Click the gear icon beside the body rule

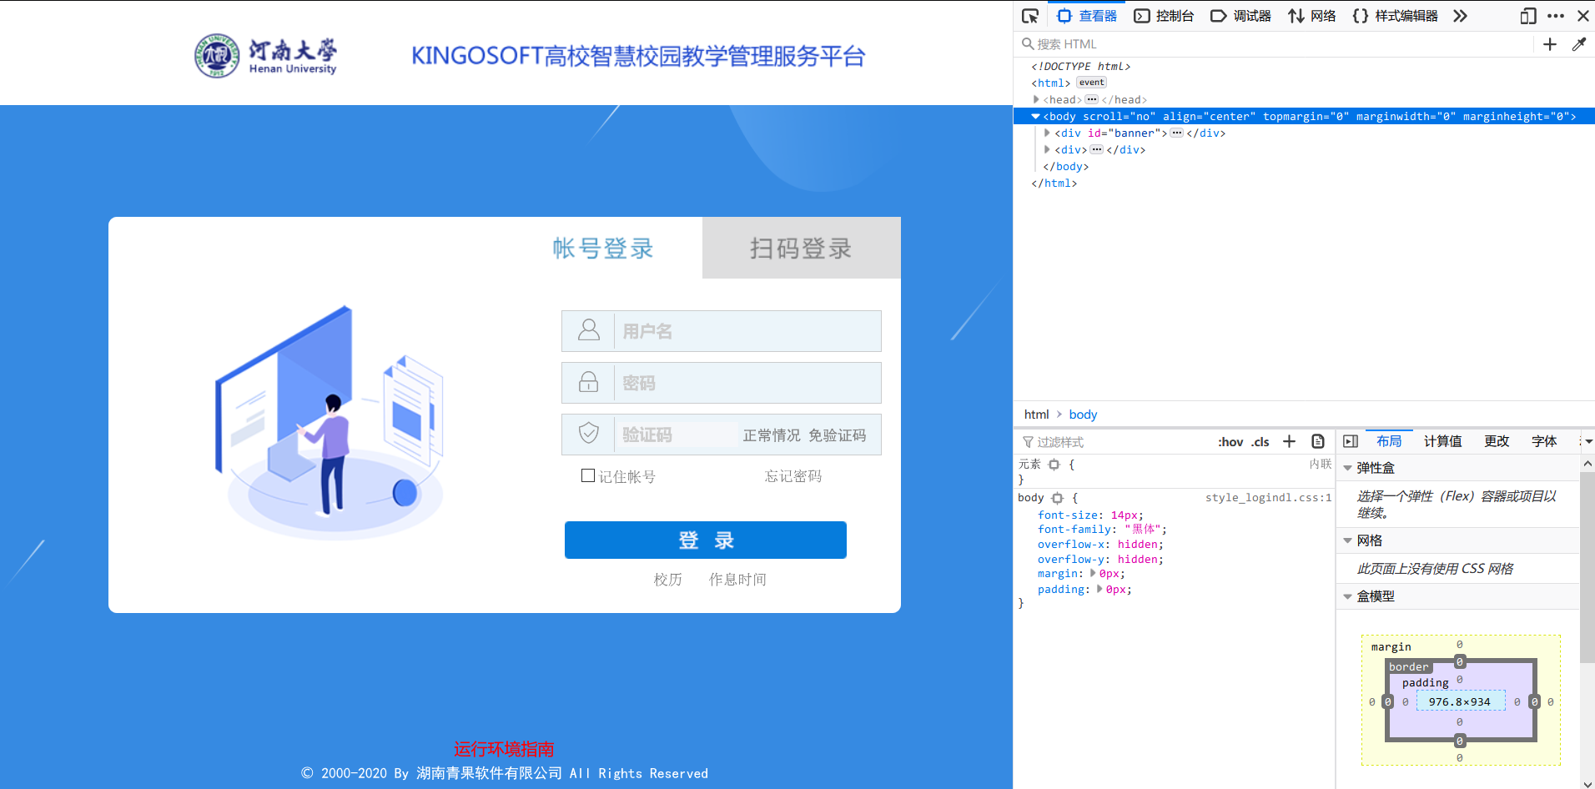(x=1057, y=497)
